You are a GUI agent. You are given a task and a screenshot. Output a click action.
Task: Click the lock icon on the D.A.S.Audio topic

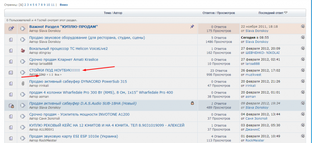pos(192,103)
